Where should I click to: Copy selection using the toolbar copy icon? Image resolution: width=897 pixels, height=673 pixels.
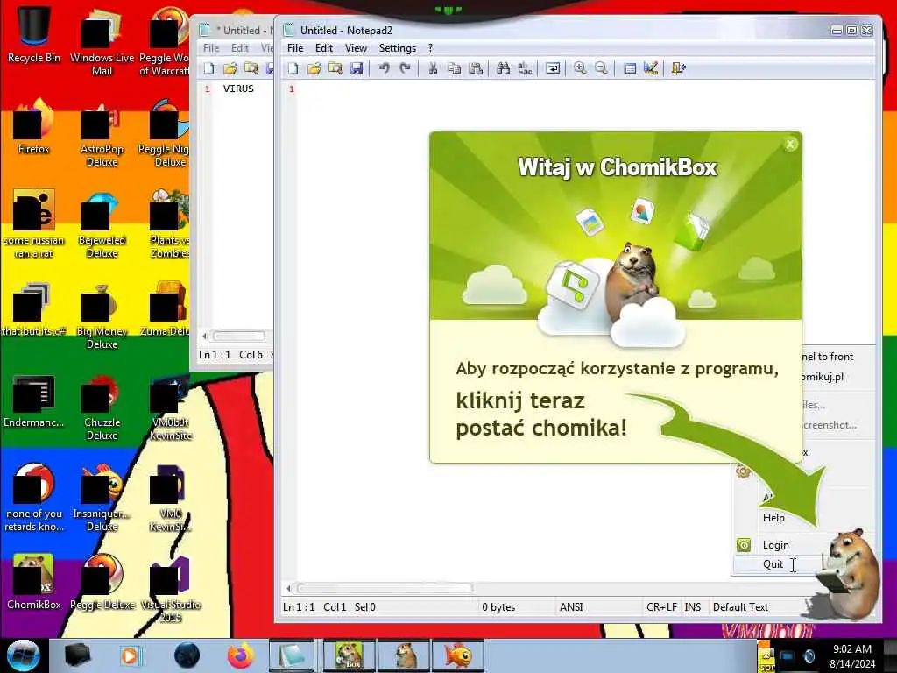pyautogui.click(x=455, y=68)
